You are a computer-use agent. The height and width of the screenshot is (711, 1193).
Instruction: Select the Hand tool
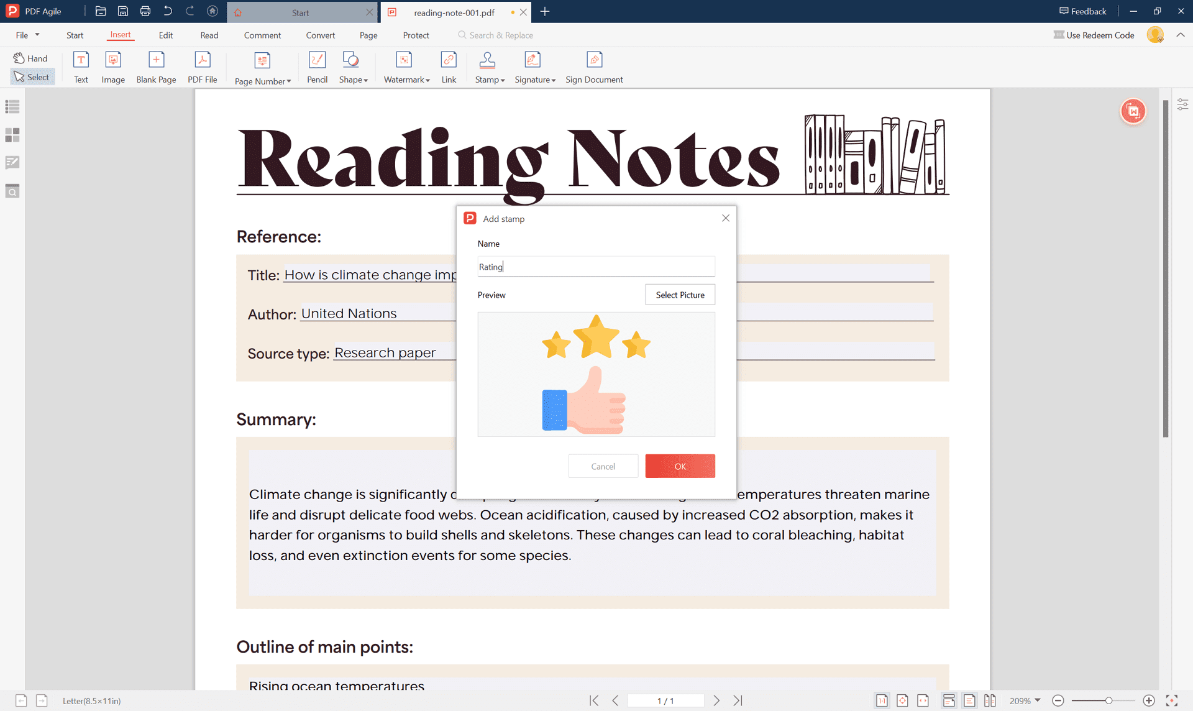pos(31,58)
